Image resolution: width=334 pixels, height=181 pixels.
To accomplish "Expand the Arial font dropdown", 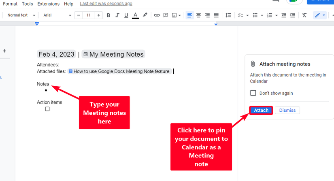I will point(57,15).
